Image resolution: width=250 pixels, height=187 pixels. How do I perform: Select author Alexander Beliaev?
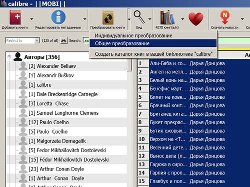pos(52,66)
